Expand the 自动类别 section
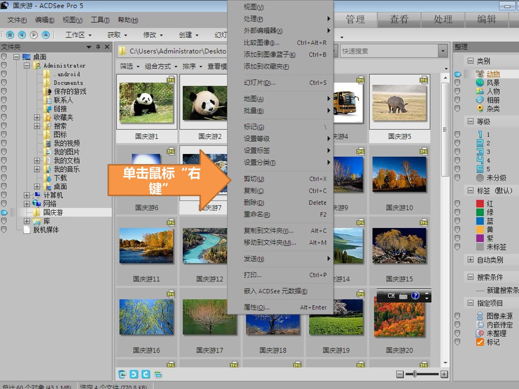The height and width of the screenshot is (389, 519). coord(470,260)
